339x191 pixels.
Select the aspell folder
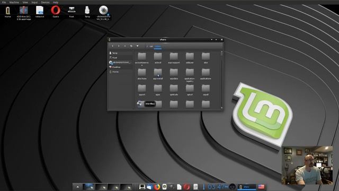(x=206, y=90)
